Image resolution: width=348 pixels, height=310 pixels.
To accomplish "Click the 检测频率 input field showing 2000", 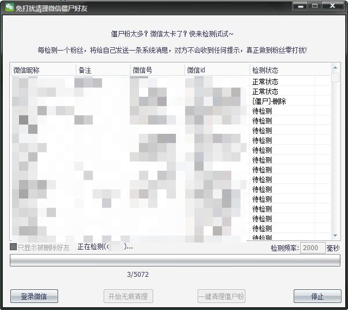I will (x=313, y=248).
